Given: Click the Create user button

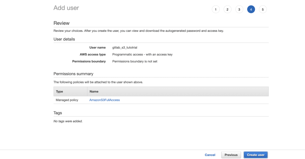Looking at the screenshot, I should click(x=255, y=155).
